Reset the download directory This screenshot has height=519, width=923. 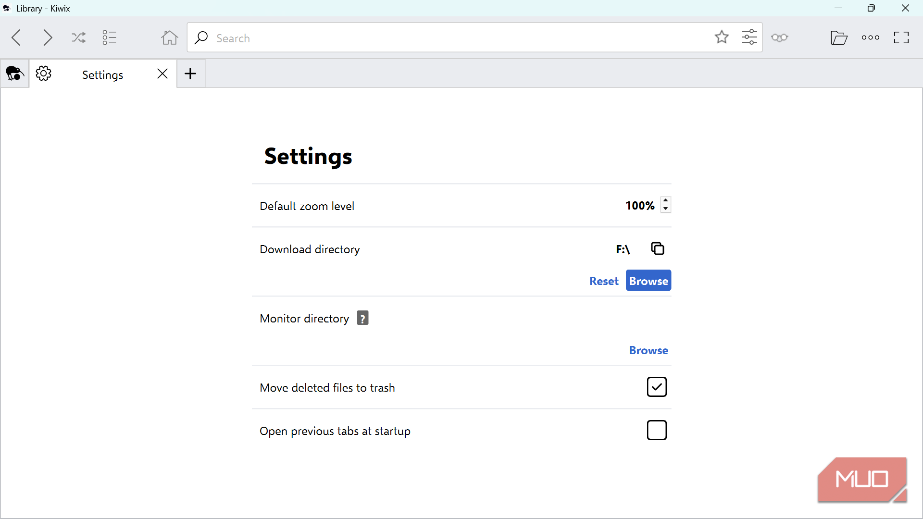604,281
